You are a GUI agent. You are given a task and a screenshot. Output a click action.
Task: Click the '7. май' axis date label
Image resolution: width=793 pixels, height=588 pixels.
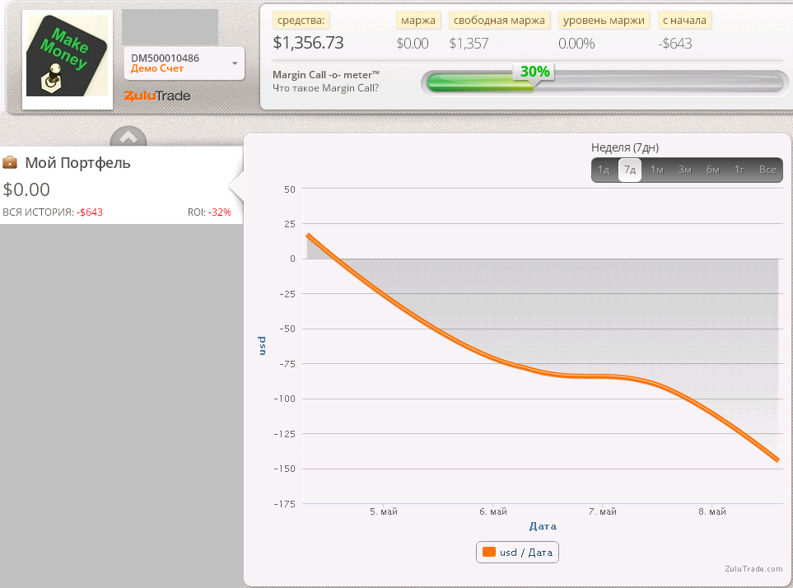[x=602, y=511]
